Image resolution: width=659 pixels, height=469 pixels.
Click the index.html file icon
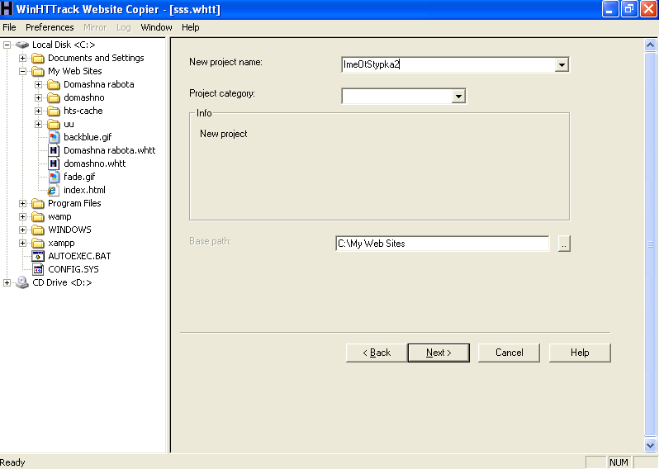coord(54,190)
